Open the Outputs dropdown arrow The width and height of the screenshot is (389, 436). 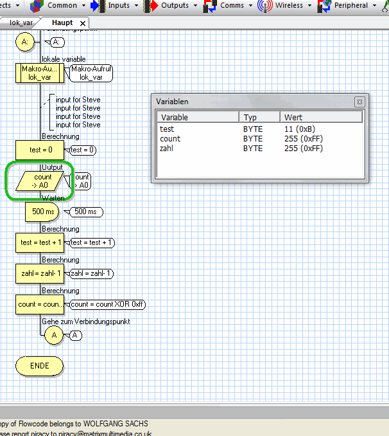195,6
